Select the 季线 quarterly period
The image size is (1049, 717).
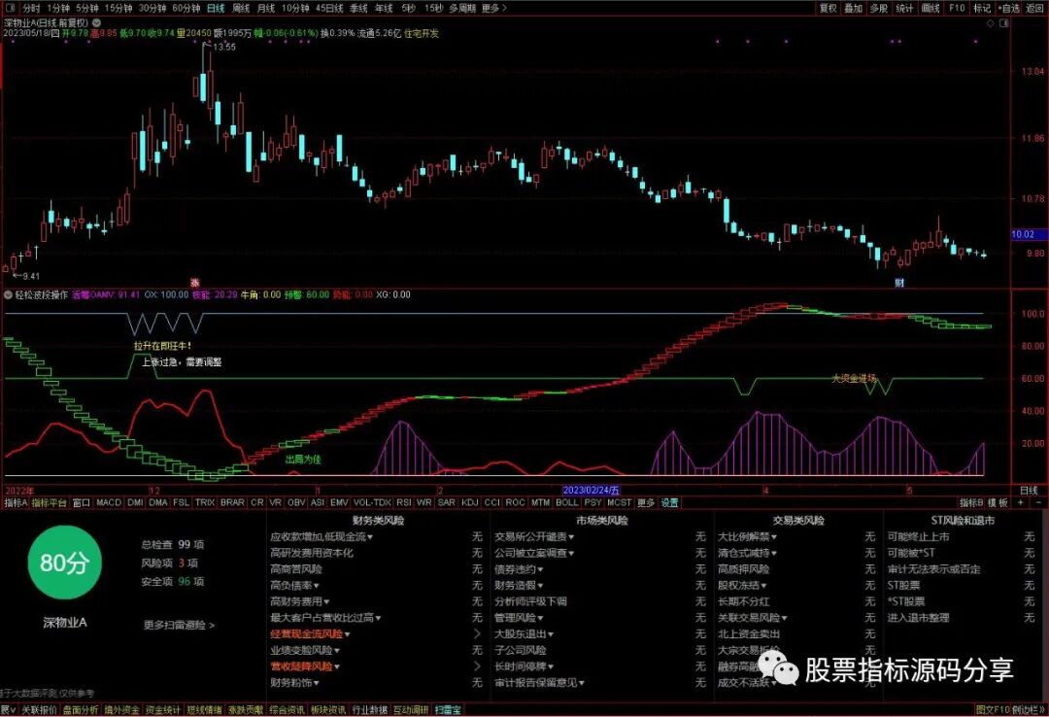[358, 8]
